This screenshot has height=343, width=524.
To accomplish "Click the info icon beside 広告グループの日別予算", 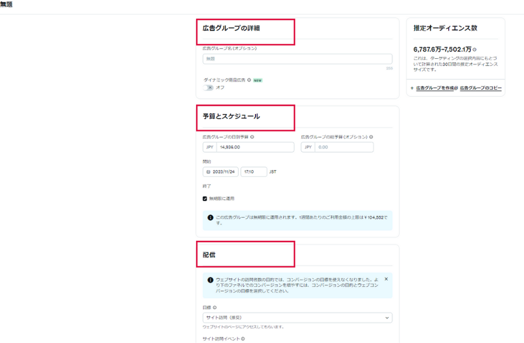I will coord(253,137).
